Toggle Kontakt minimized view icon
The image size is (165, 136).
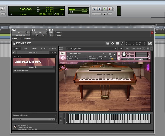click(x=122, y=43)
